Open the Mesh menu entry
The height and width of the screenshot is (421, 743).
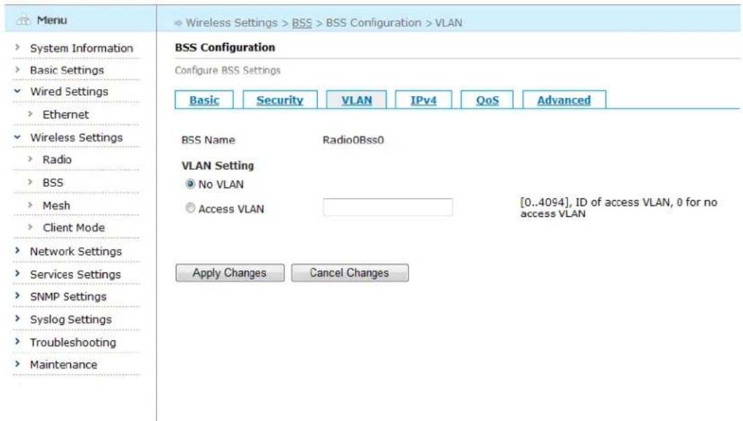point(56,205)
